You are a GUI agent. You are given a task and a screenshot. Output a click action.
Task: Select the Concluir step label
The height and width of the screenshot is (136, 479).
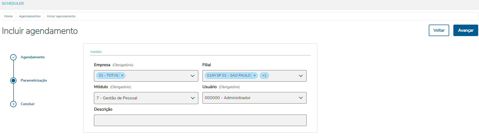[x=28, y=104]
